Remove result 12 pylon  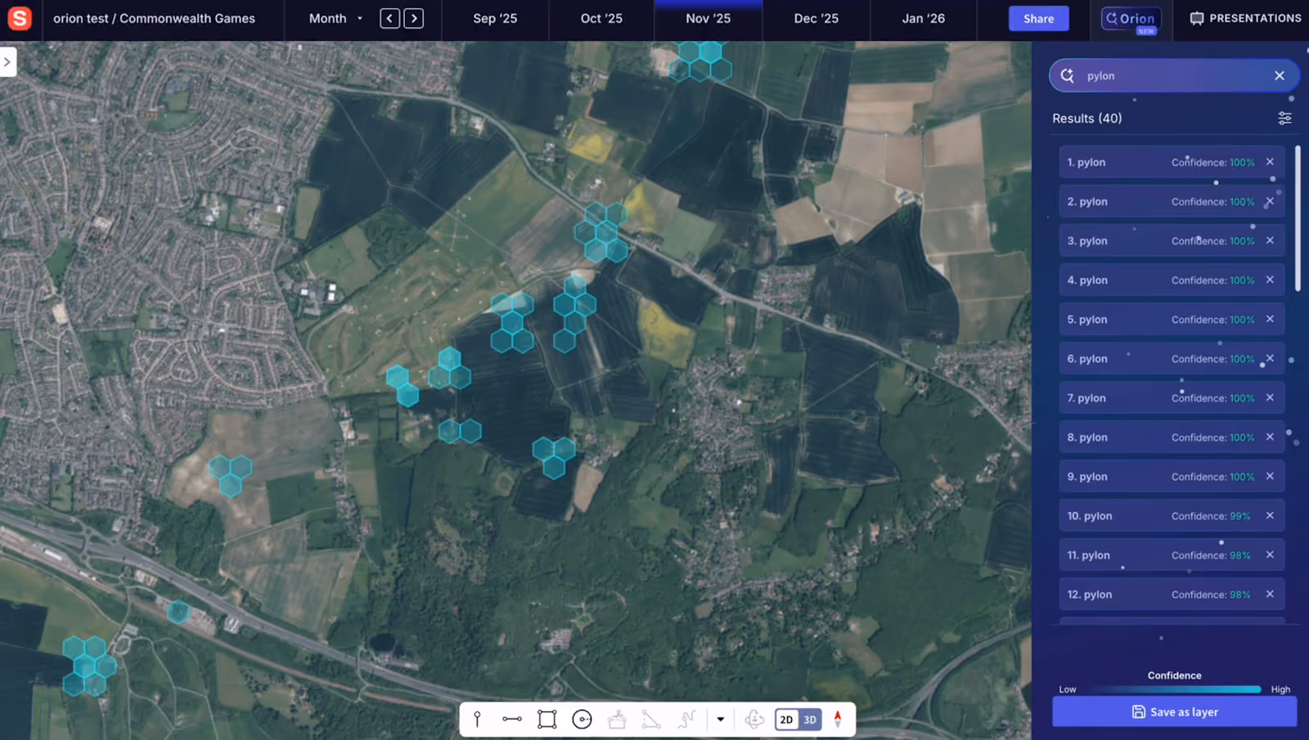pos(1270,594)
